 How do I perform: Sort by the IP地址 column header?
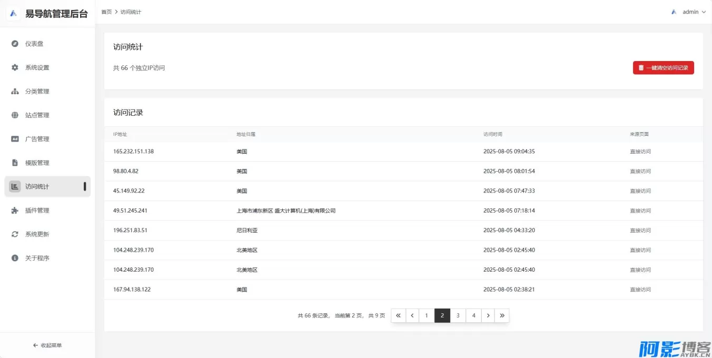118,134
